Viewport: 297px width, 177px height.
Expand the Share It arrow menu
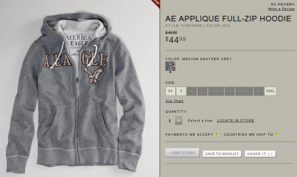click(272, 154)
